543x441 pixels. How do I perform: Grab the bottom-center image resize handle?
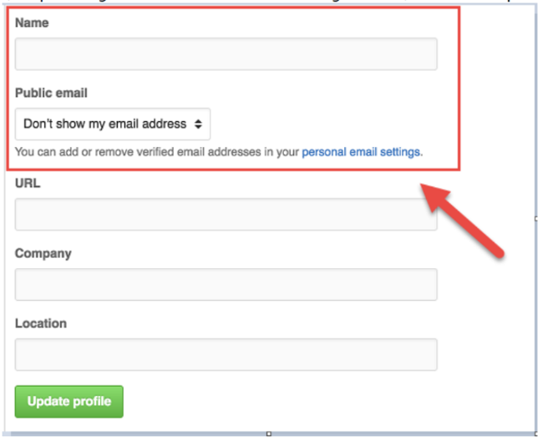click(269, 433)
